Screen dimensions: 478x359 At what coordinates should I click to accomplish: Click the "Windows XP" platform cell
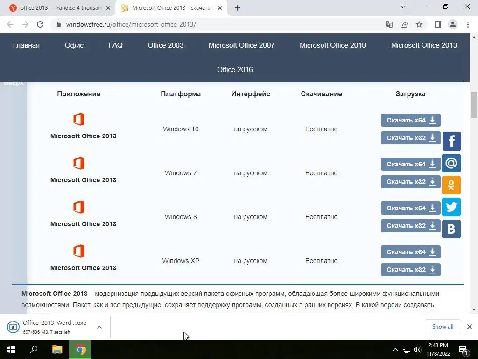(181, 261)
